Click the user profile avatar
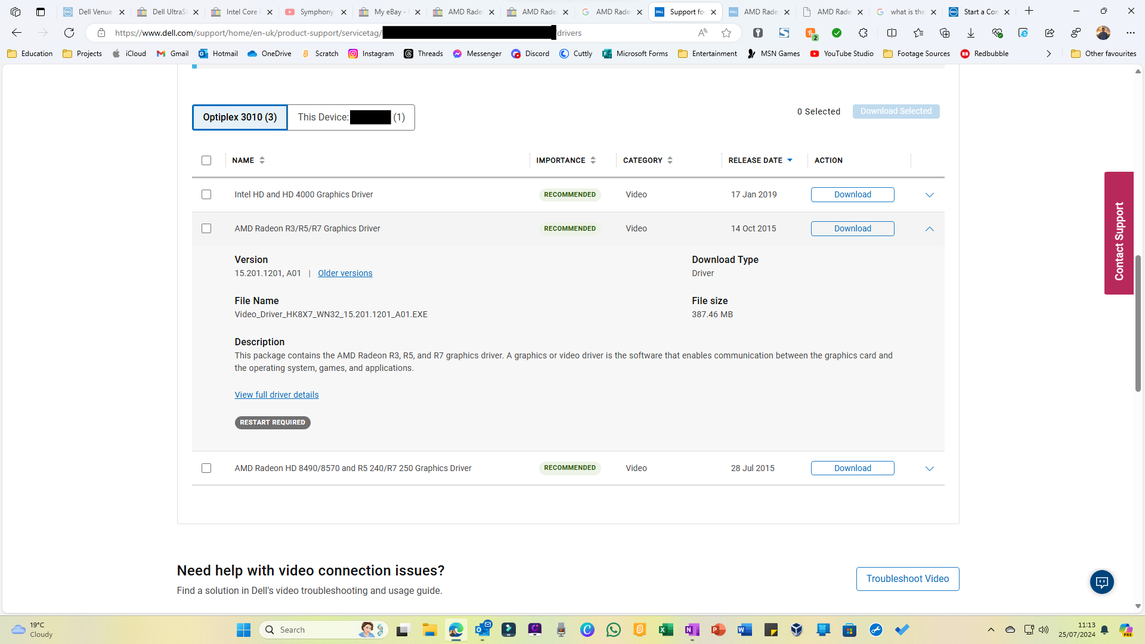 click(1103, 33)
